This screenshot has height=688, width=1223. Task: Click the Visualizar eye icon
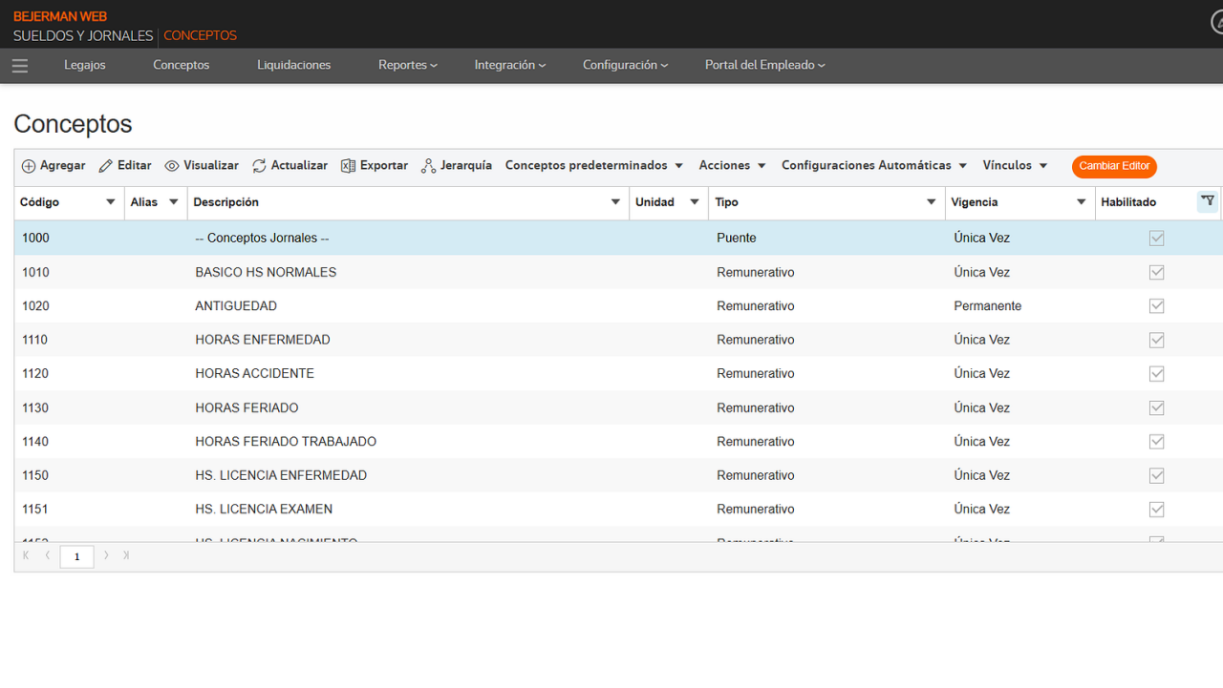[x=172, y=166]
